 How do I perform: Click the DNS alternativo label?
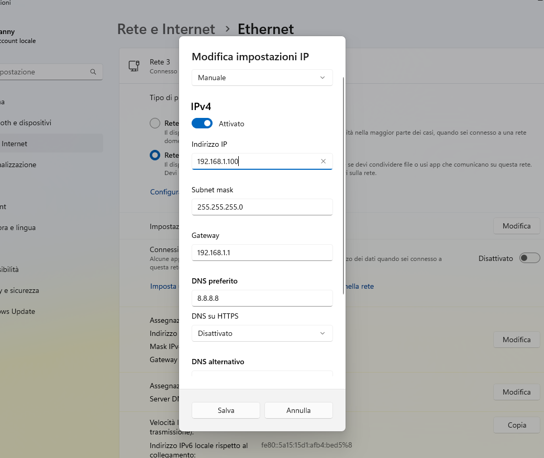click(x=218, y=362)
